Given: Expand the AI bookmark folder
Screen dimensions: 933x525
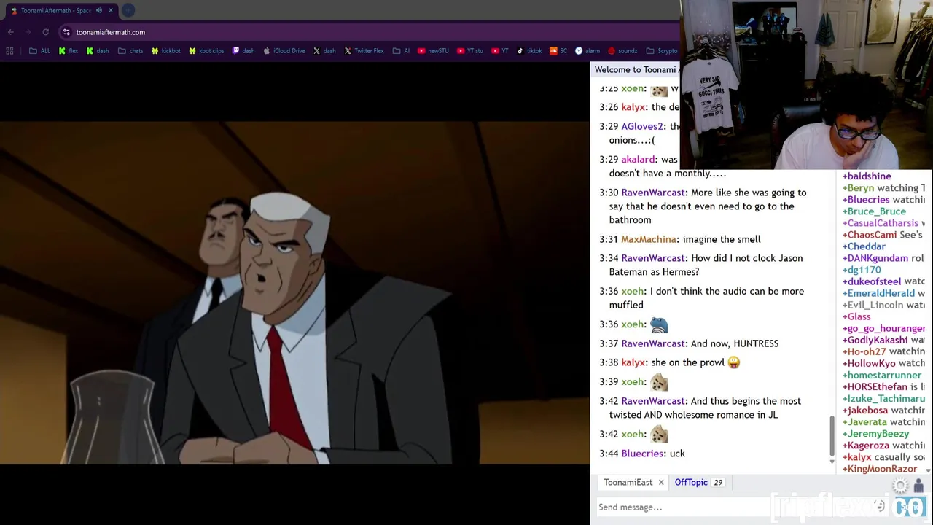Looking at the screenshot, I should pyautogui.click(x=401, y=51).
